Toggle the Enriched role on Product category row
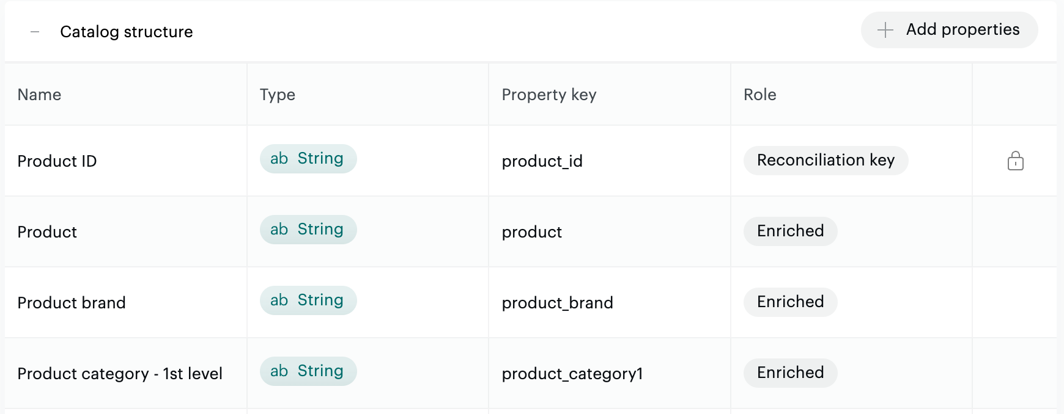1064x414 pixels. [790, 372]
